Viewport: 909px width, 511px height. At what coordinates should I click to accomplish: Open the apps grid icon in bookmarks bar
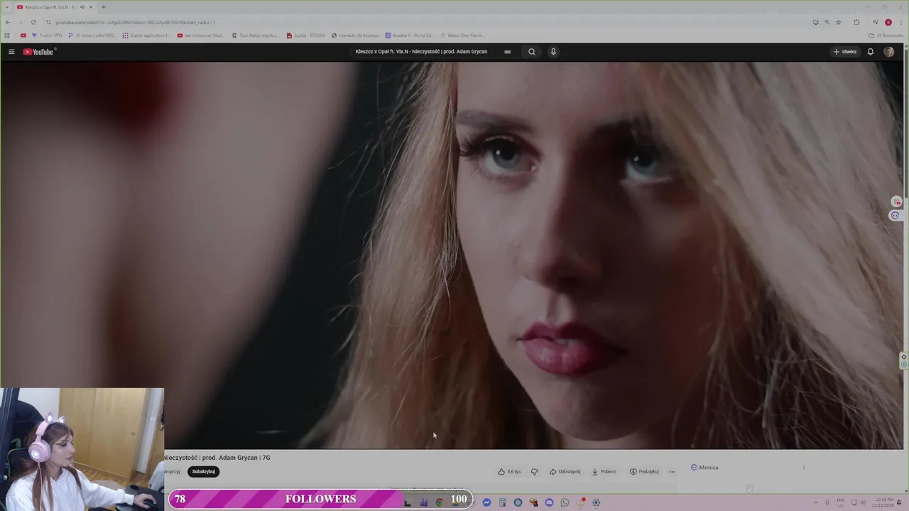click(7, 35)
